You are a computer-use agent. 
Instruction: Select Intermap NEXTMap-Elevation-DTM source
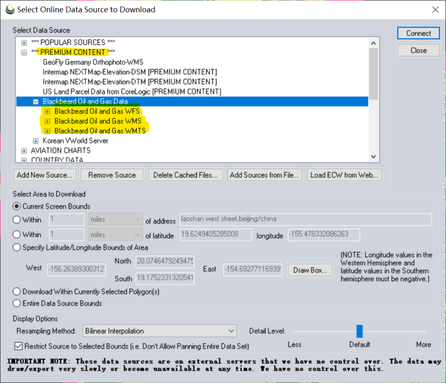tap(130, 82)
